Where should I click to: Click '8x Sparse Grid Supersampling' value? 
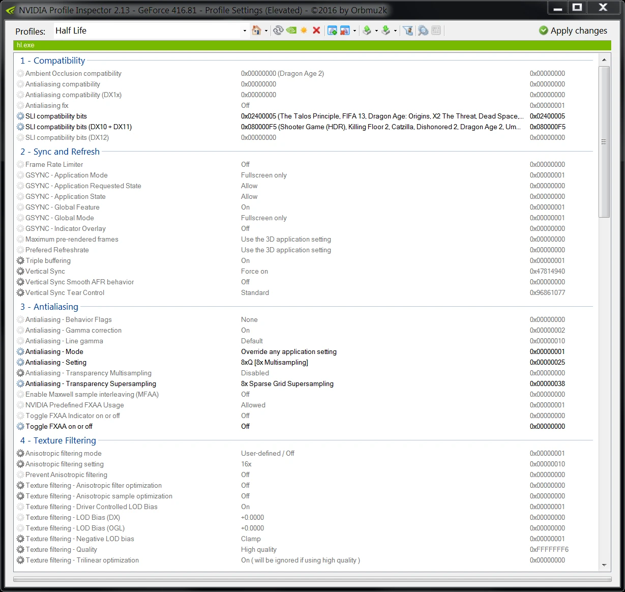pos(287,383)
